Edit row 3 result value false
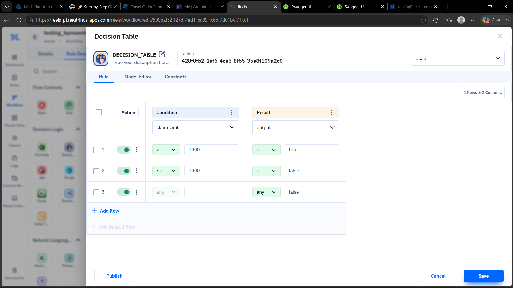Screen dimensions: 513x288 click(312, 192)
